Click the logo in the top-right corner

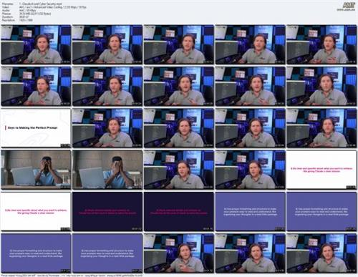(x=349, y=6)
